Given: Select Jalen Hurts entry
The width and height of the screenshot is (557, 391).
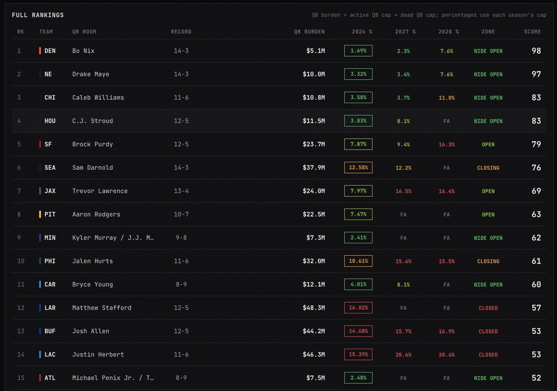Looking at the screenshot, I should point(92,261).
